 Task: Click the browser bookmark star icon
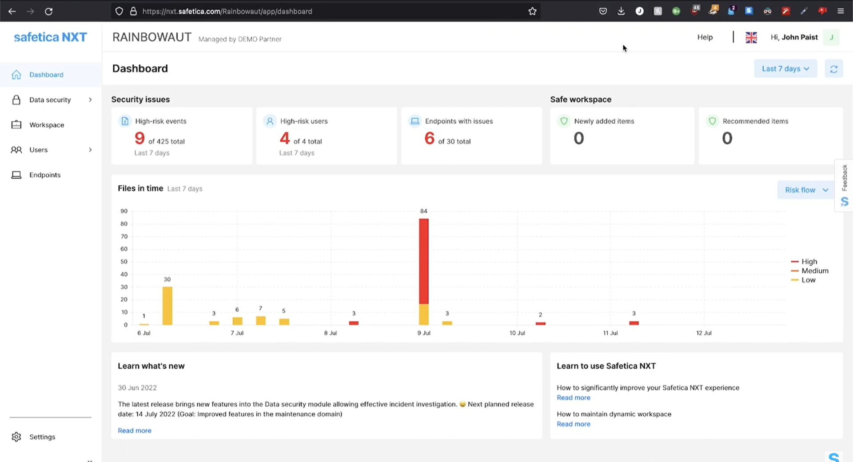(x=532, y=11)
